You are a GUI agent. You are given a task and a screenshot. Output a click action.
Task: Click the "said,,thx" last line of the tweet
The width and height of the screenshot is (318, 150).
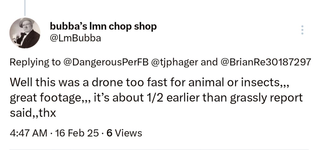(33, 113)
